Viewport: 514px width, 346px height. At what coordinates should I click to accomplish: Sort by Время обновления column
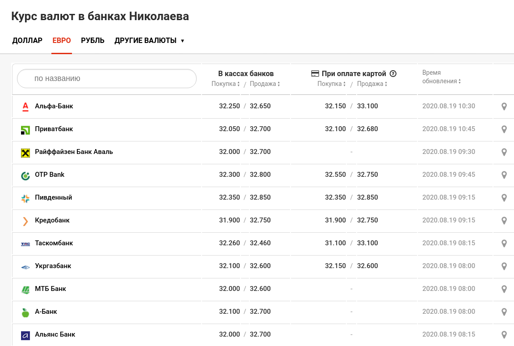[x=442, y=77]
